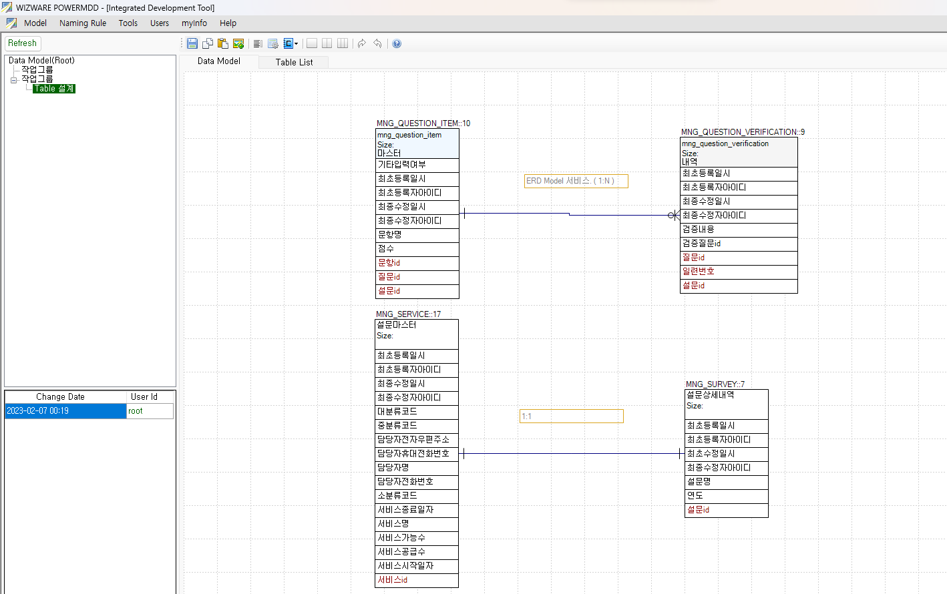Screen dimensions: 947x594
Task: Click 검증내용 column in MNG_QUESTION_VERIFICATION
Action: (x=739, y=230)
